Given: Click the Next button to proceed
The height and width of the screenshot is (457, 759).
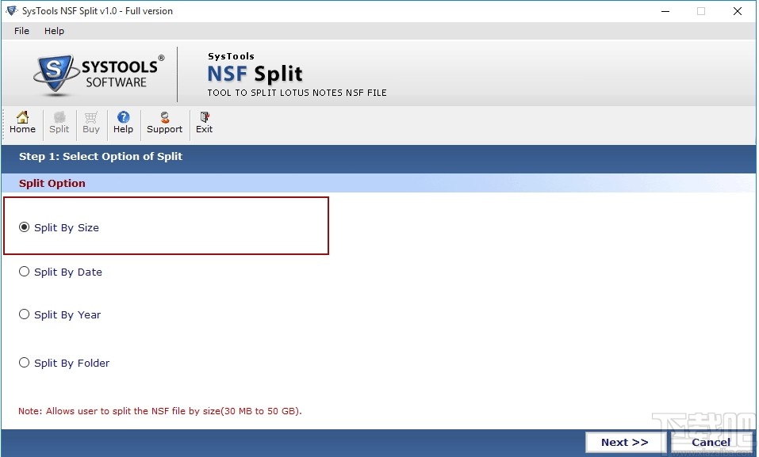Looking at the screenshot, I should point(625,442).
